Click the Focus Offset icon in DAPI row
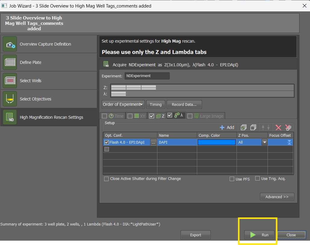The image size is (310, 245). pos(289,142)
